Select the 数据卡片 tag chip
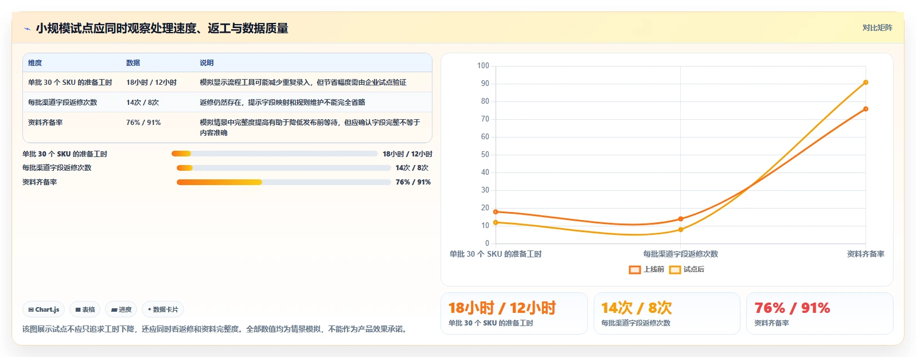The image size is (916, 357). click(x=163, y=309)
